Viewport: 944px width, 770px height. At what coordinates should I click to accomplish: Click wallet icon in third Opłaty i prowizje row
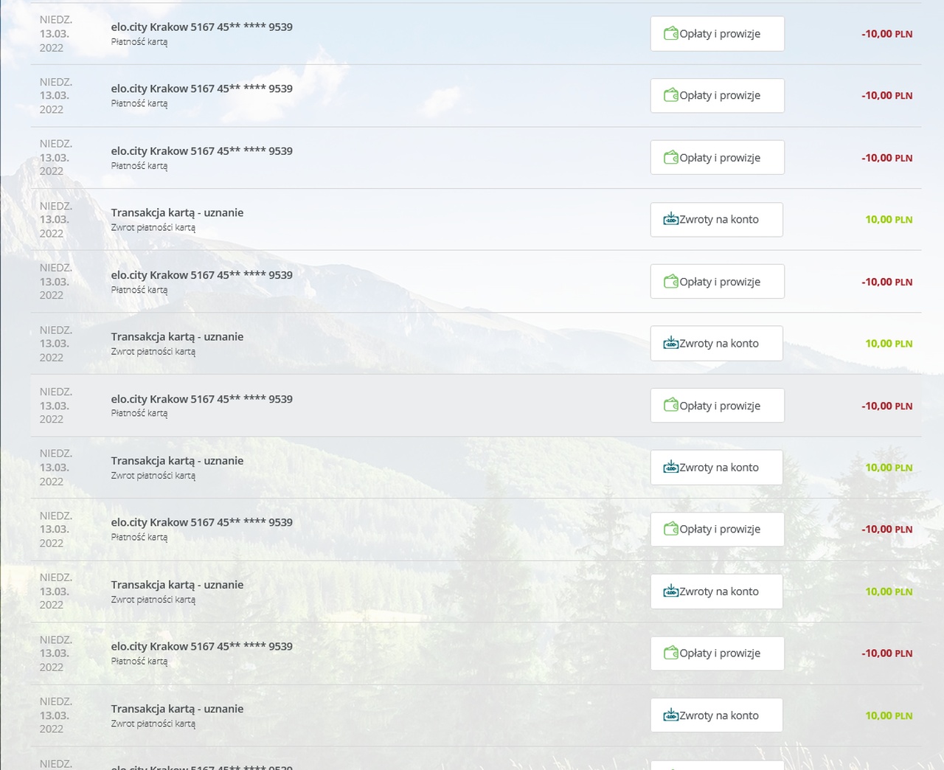[x=670, y=157]
